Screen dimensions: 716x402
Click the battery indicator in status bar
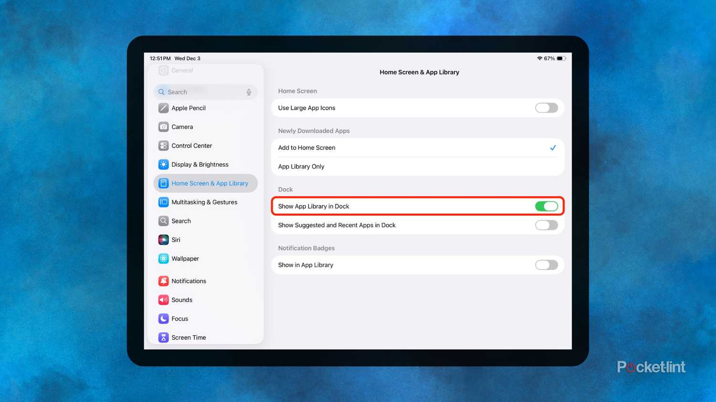tap(561, 58)
